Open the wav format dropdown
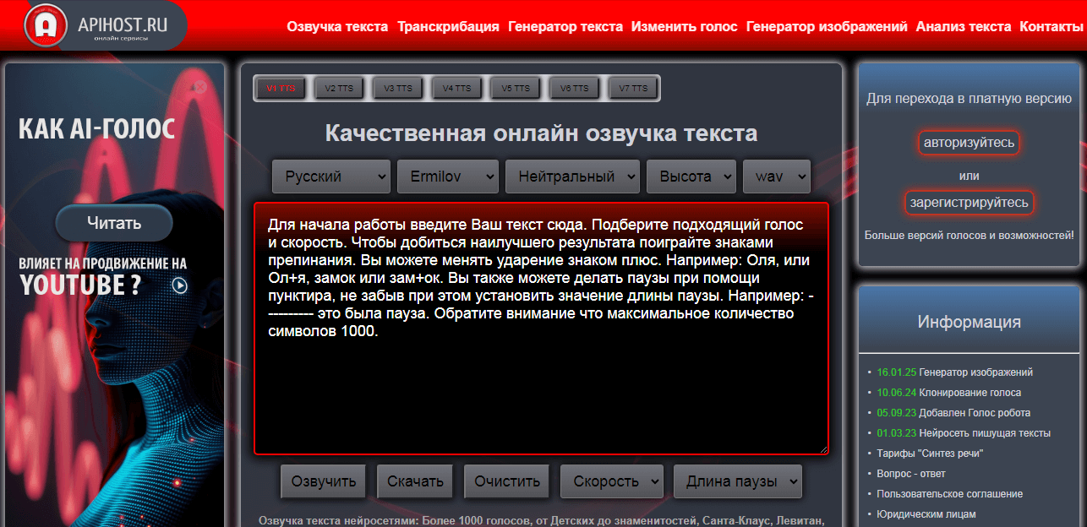This screenshot has width=1087, height=527. click(x=777, y=177)
